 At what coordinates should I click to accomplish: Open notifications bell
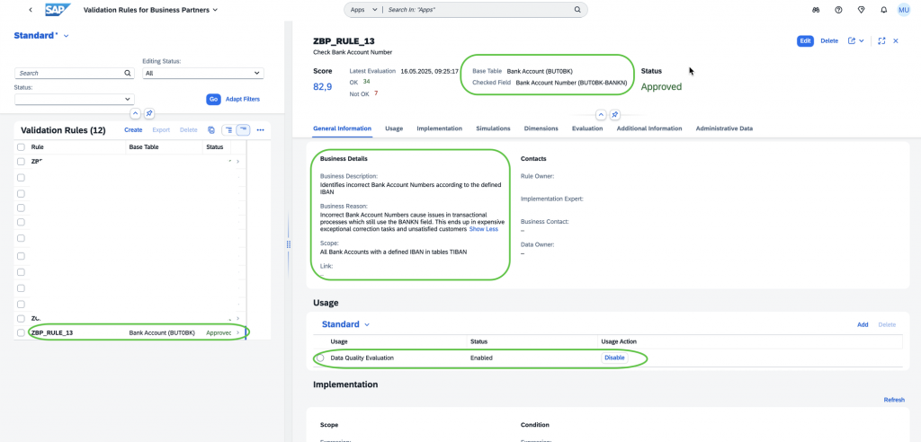(x=884, y=10)
